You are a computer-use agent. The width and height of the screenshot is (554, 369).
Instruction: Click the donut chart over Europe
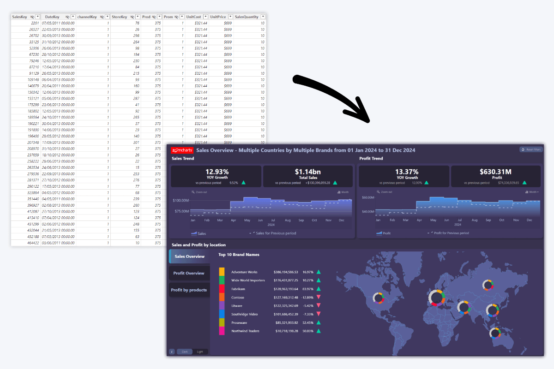coord(436,298)
